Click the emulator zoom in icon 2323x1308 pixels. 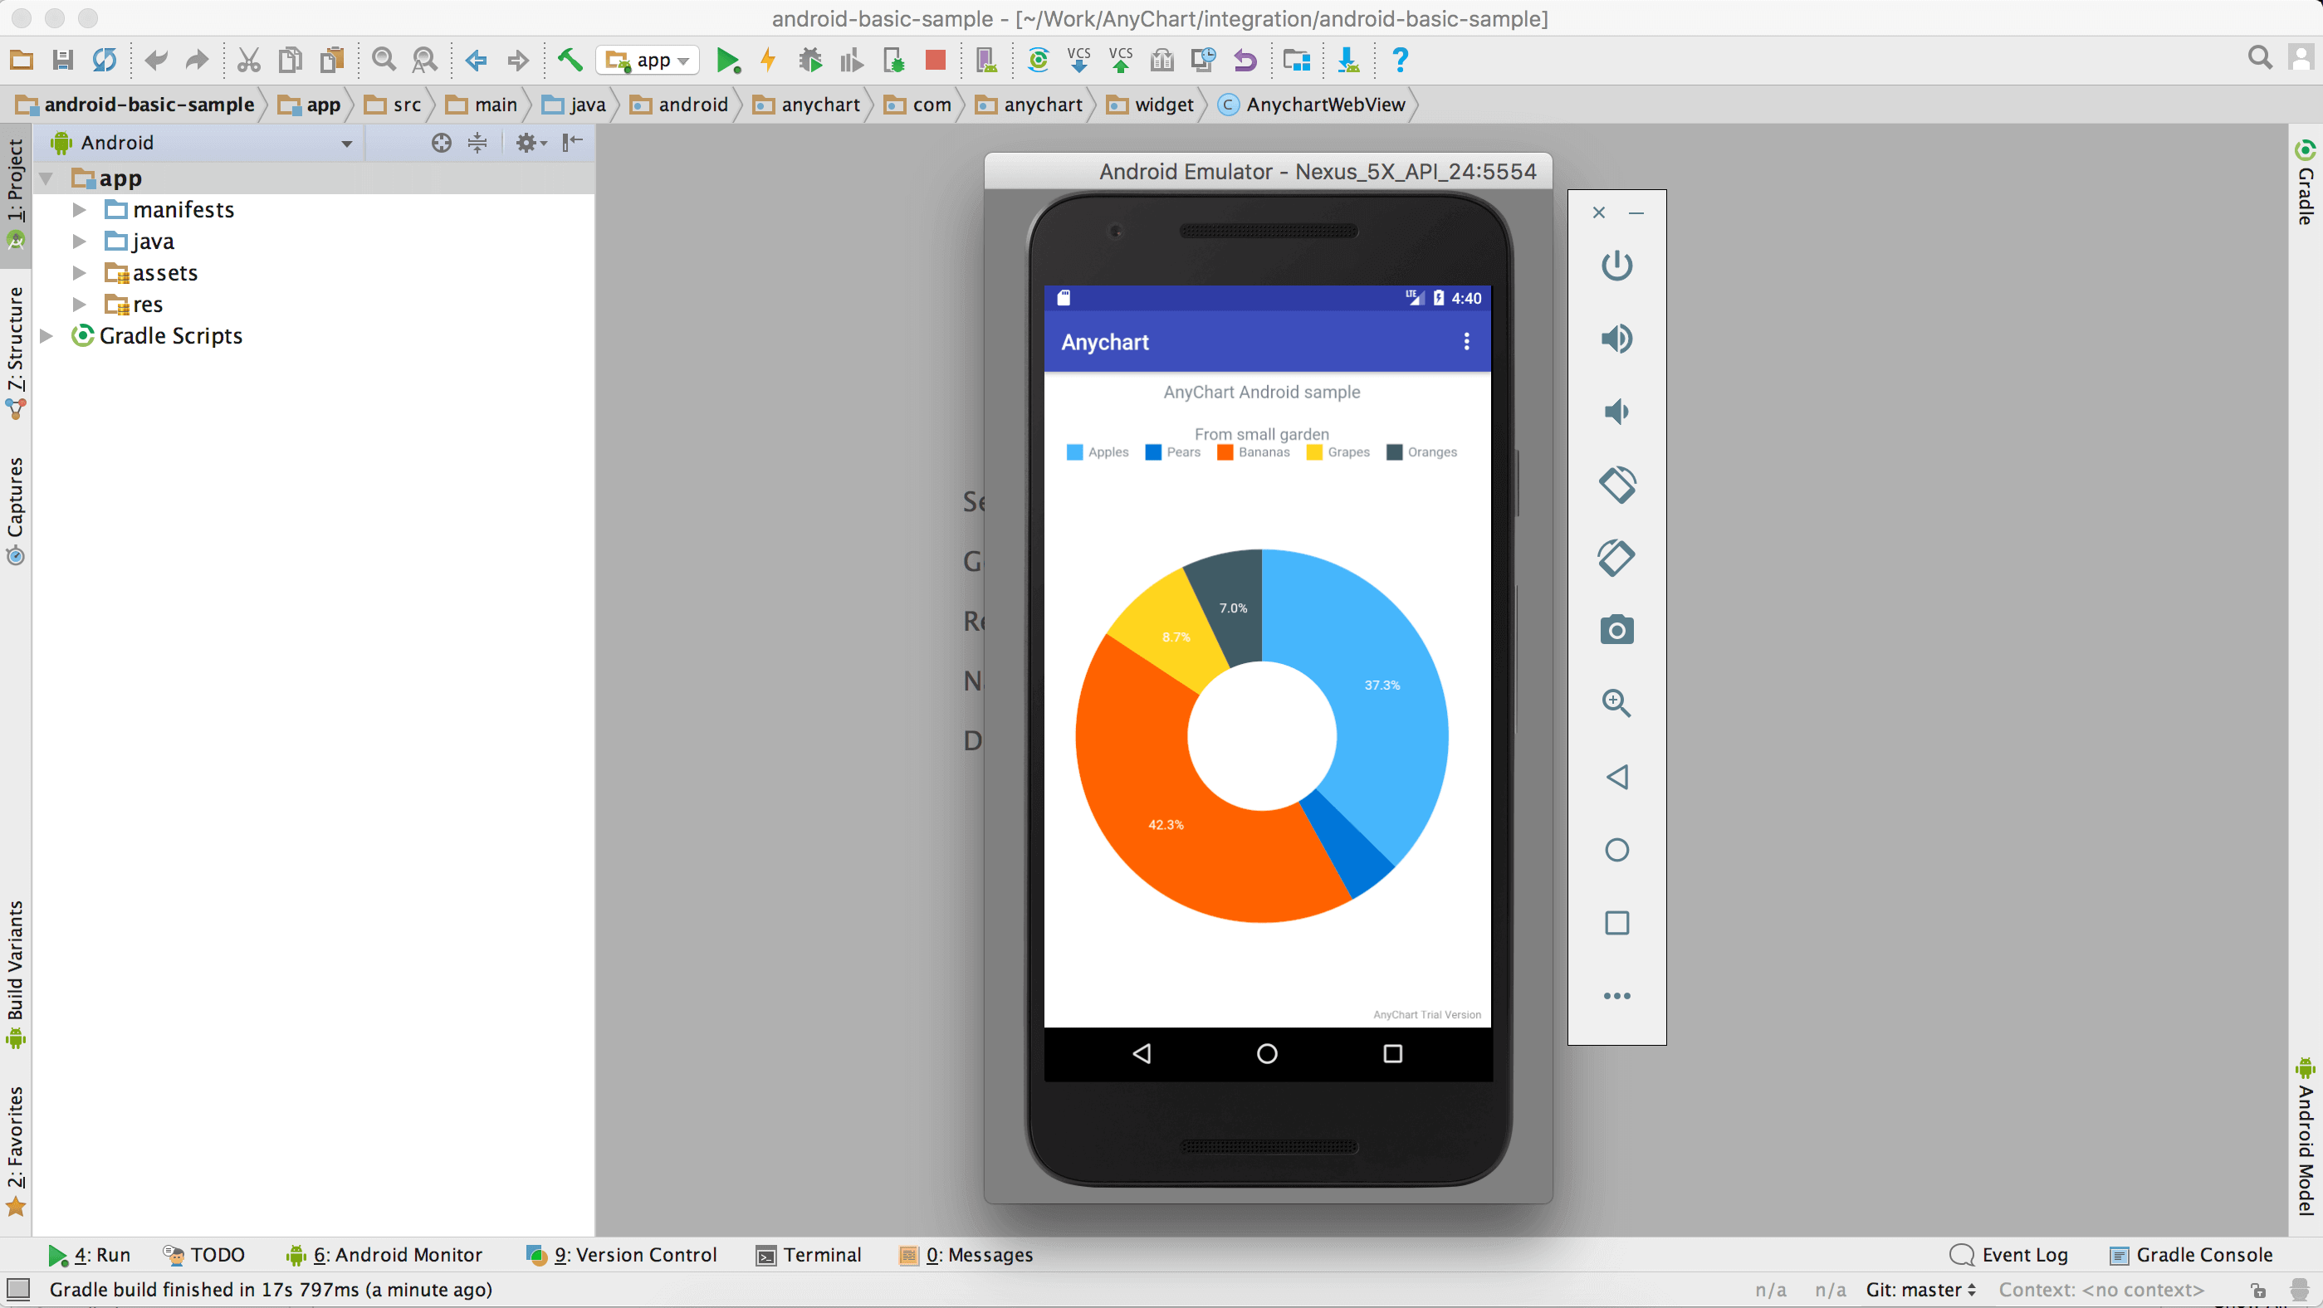tap(1616, 702)
